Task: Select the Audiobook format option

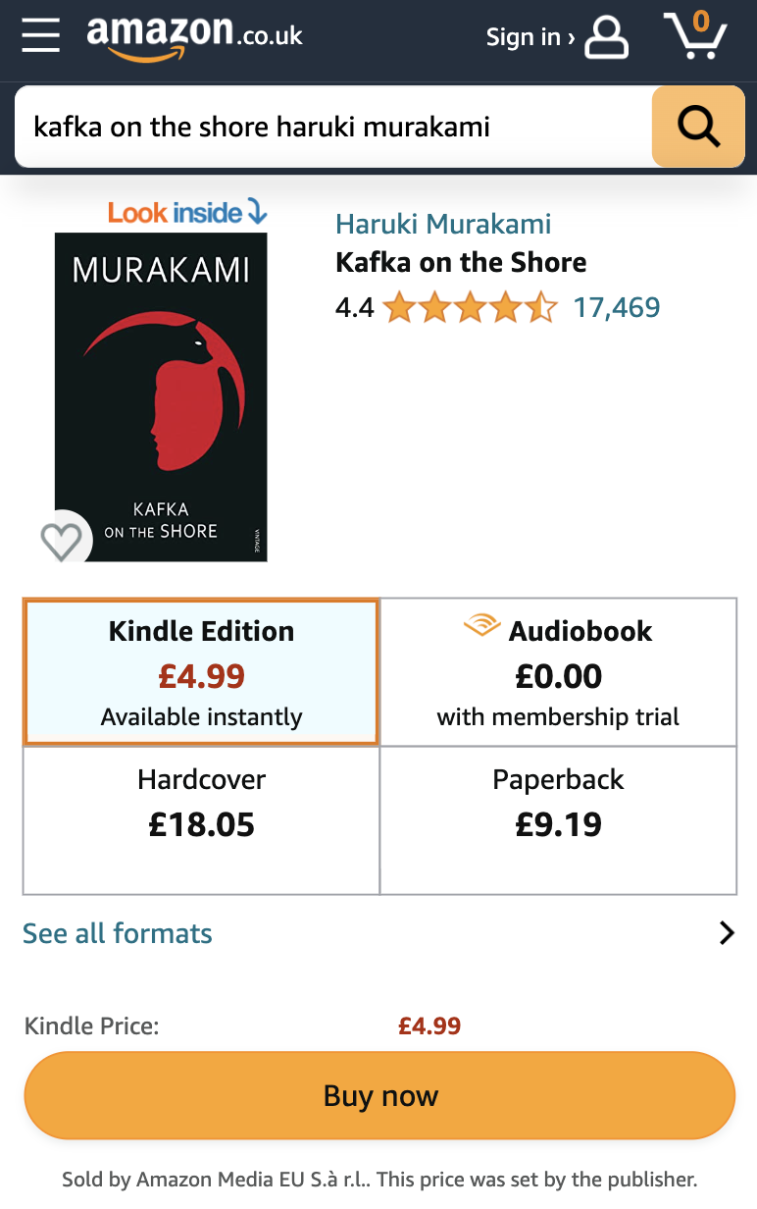Action: pyautogui.click(x=558, y=673)
